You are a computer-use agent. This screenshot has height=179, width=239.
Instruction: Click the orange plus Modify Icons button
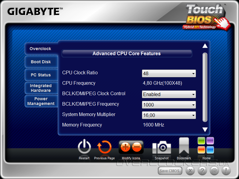tap(125, 147)
